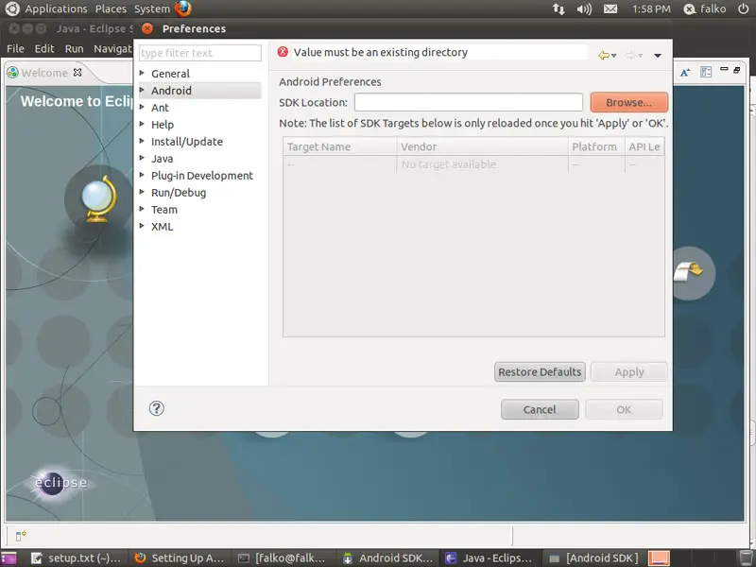Click the Browse... button
This screenshot has width=756, height=567.
[629, 102]
